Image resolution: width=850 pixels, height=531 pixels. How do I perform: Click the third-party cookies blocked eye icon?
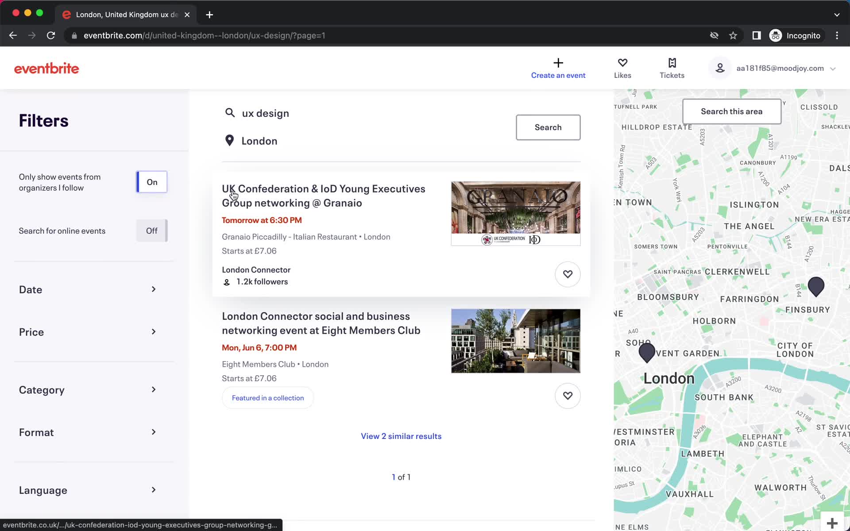pyautogui.click(x=714, y=35)
